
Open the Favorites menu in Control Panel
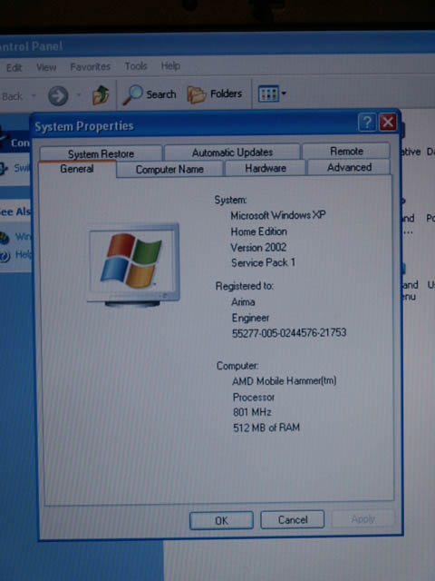pos(91,66)
